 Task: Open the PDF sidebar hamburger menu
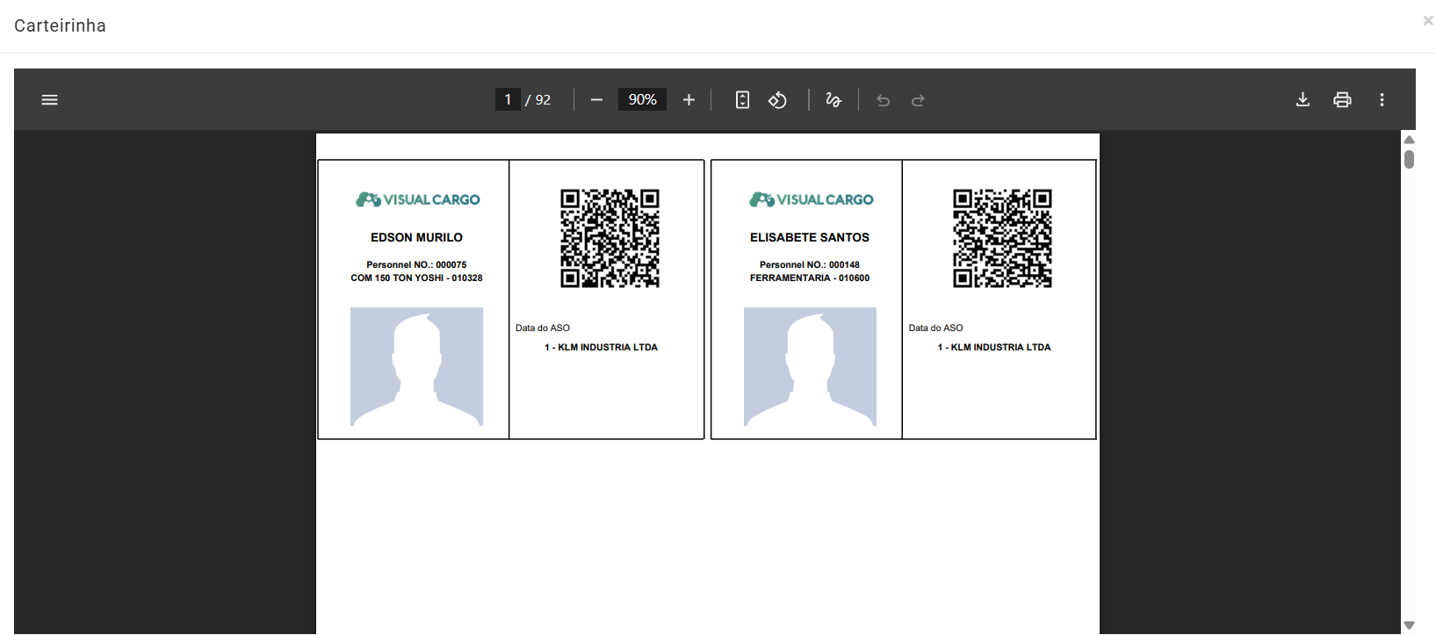pos(50,100)
